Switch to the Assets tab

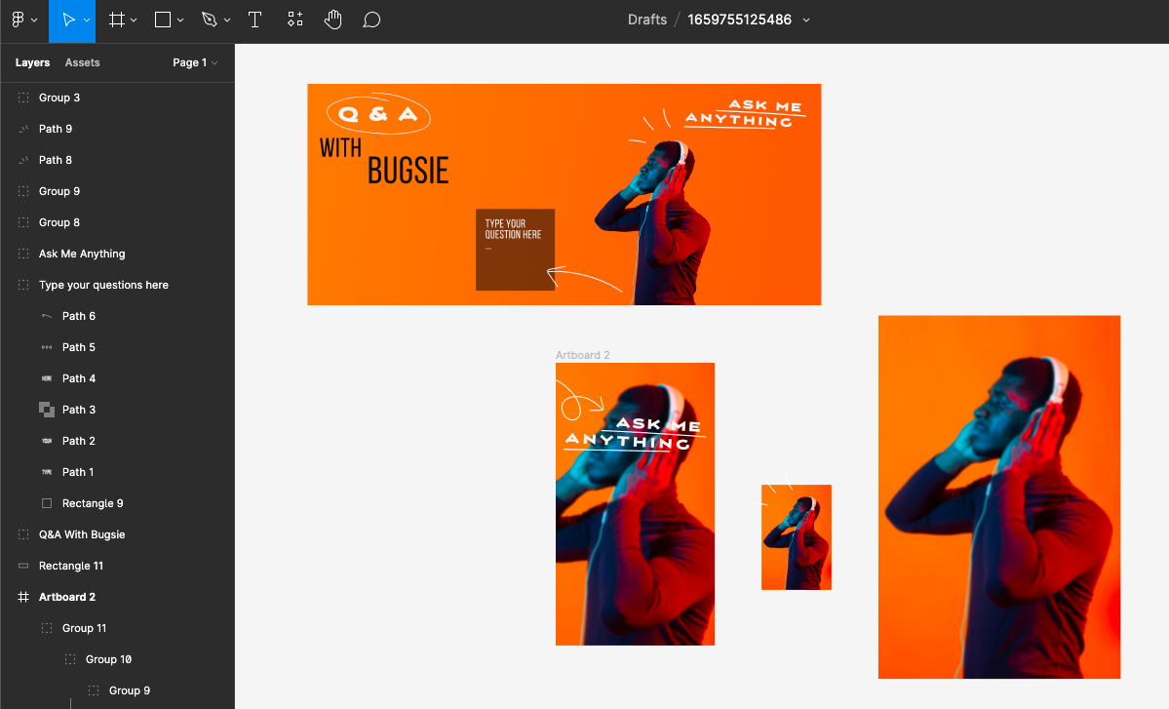tap(82, 62)
